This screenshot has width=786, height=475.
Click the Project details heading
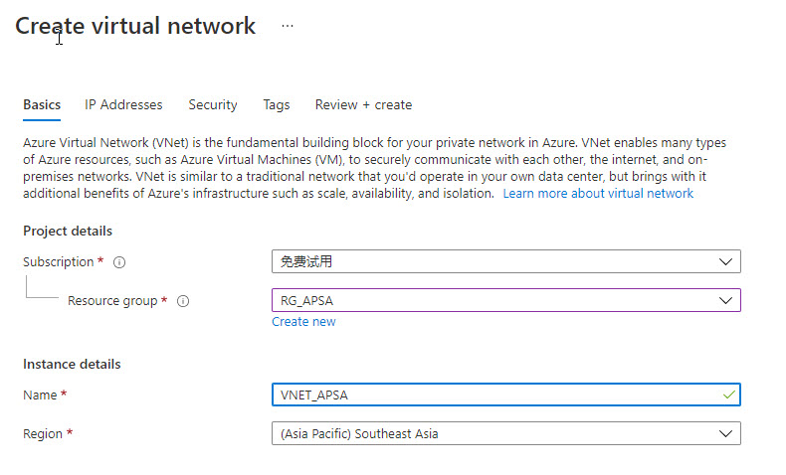click(x=68, y=232)
